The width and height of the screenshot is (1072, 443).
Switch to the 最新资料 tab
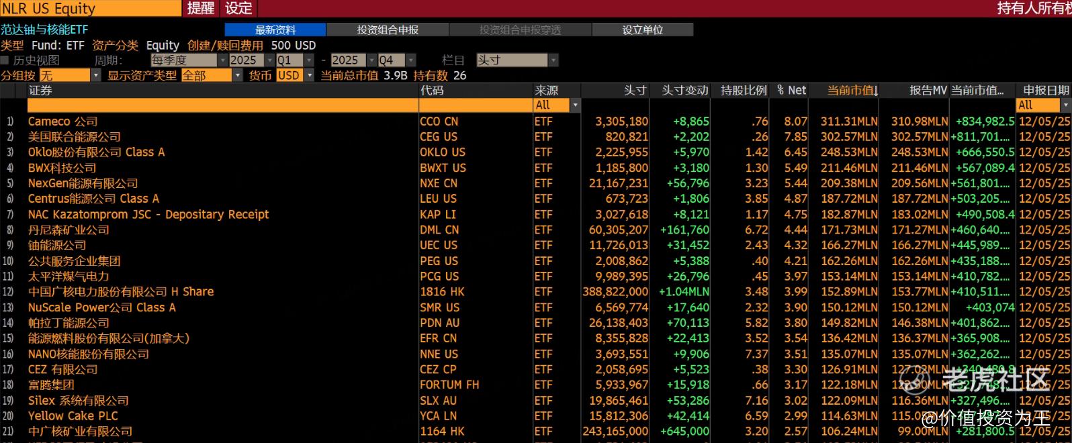(x=275, y=30)
